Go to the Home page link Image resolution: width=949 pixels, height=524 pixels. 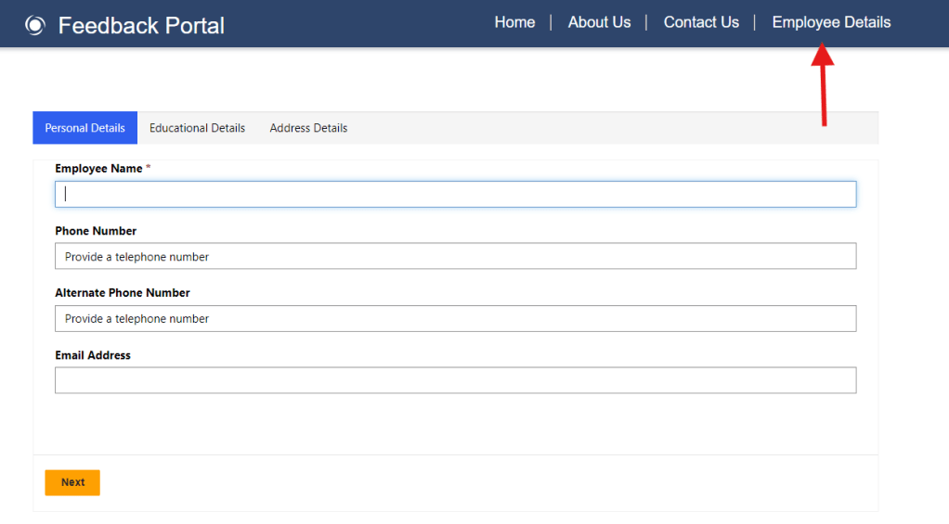[514, 22]
